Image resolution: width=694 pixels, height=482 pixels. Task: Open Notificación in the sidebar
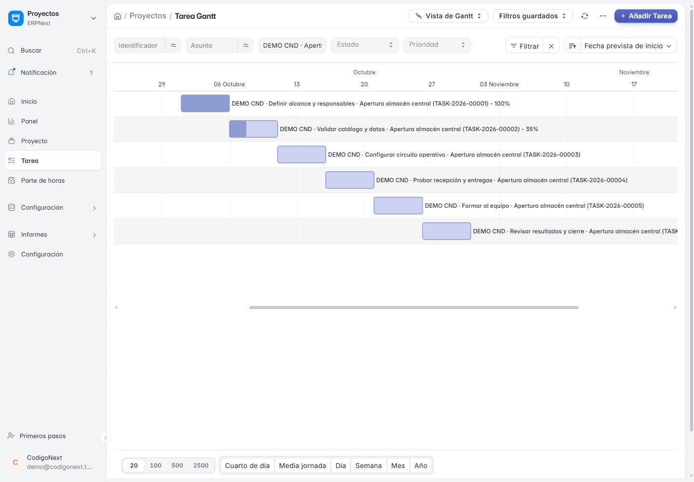[53, 73]
